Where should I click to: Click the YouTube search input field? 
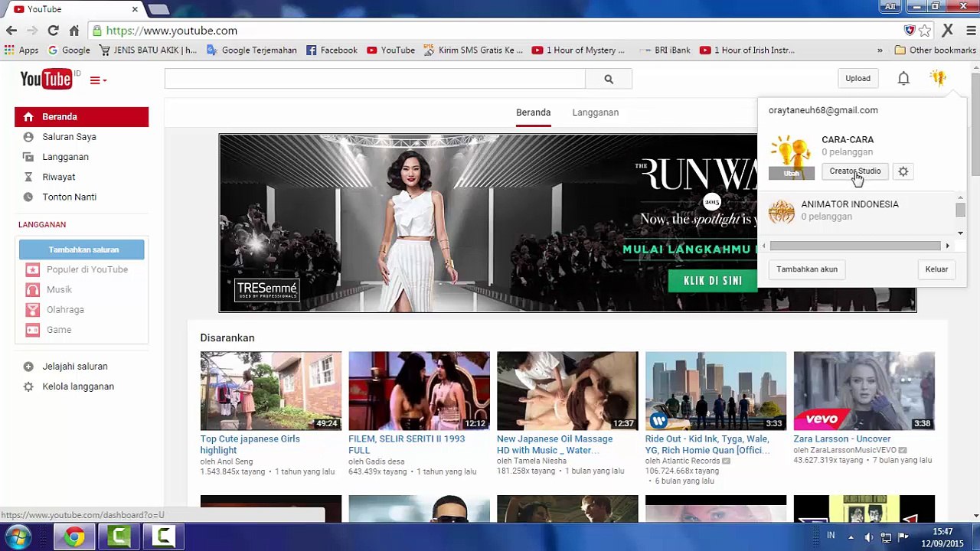[x=375, y=79]
